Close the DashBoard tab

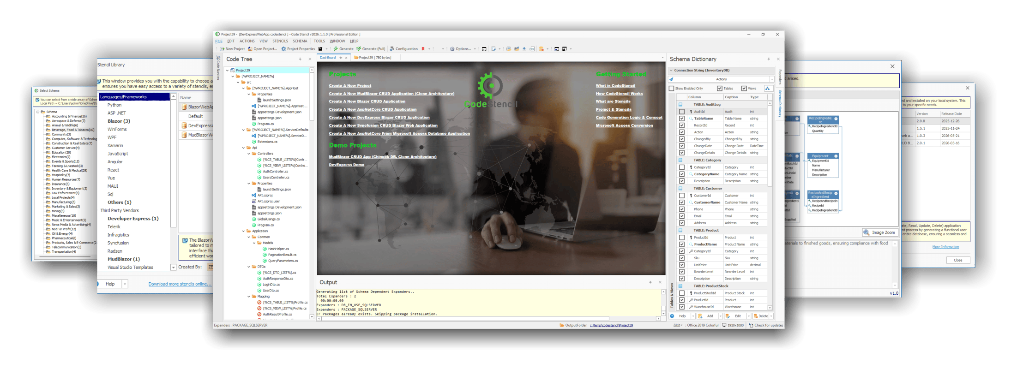point(346,58)
